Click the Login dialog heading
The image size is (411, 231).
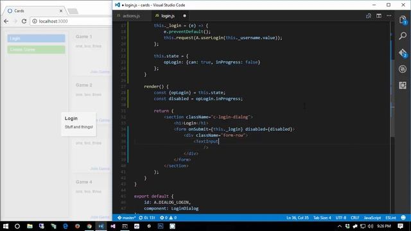click(71, 118)
